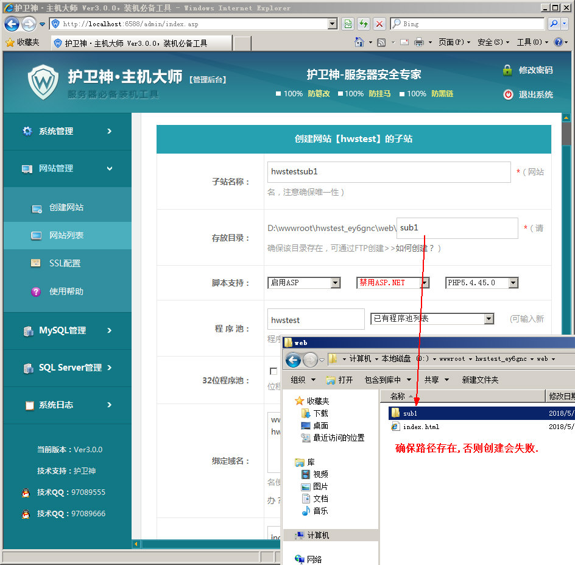Click the IE stop loading icon
Image resolution: width=575 pixels, height=565 pixels.
pyautogui.click(x=379, y=24)
